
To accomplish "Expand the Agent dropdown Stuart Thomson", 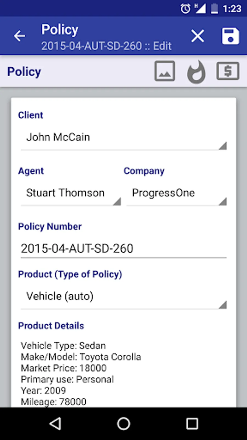I will [71, 193].
